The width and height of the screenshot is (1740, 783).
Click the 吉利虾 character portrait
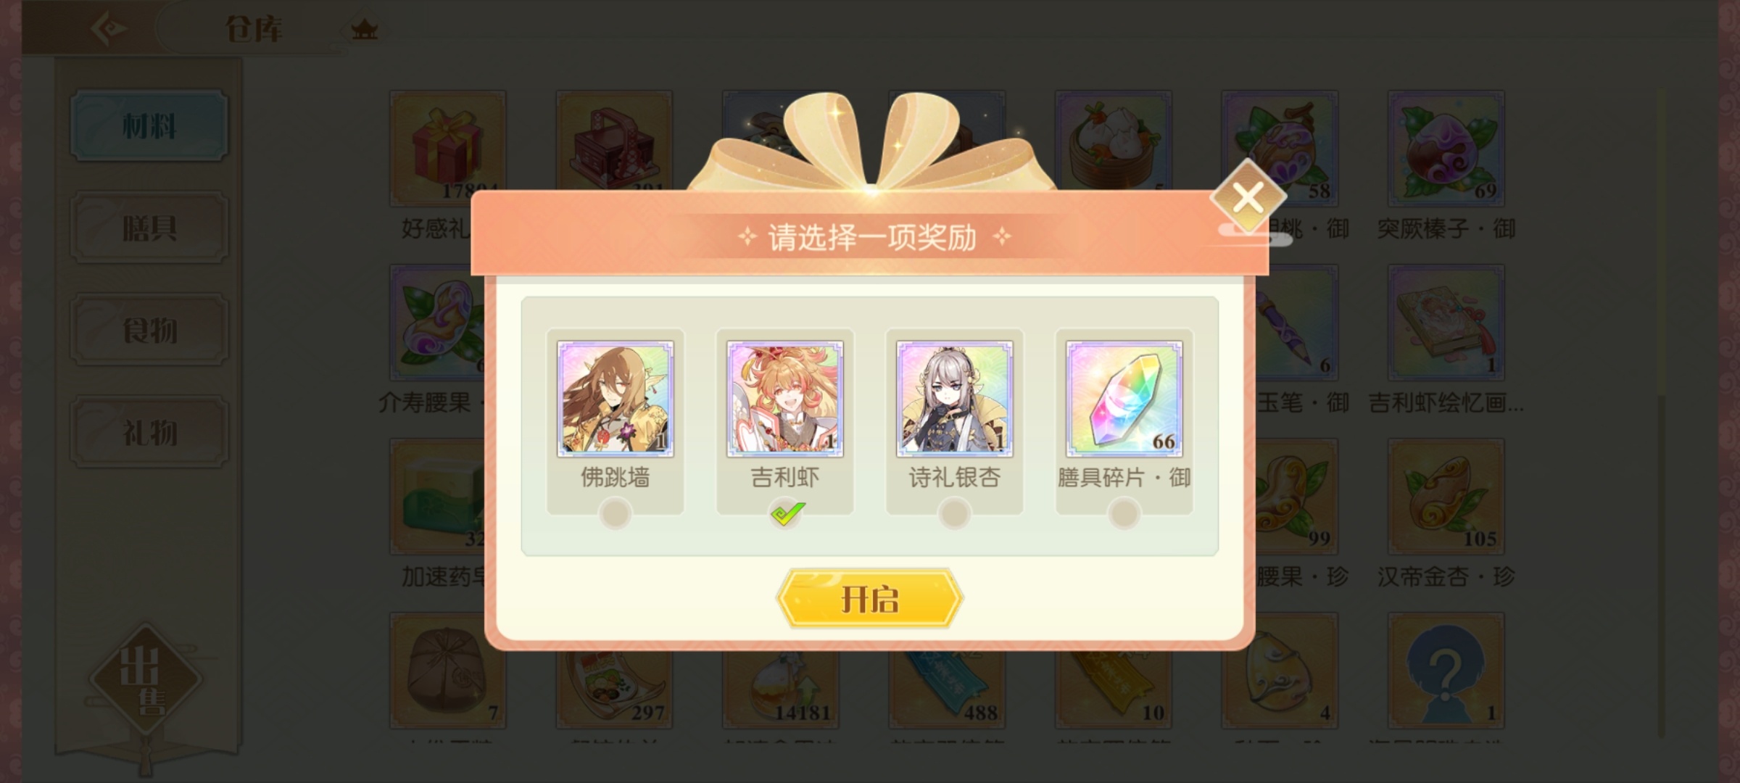pyautogui.click(x=784, y=399)
